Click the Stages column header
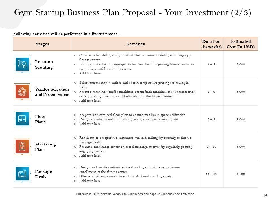271x203 pixels. [42, 44]
